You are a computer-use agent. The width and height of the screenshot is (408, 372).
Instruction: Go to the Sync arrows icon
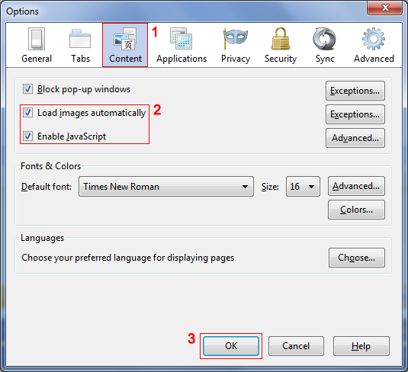click(324, 39)
